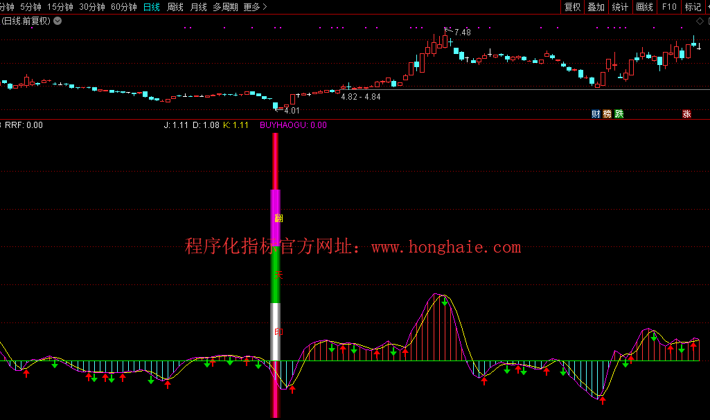Click the orange 榜 event marker icon
710x420 pixels.
pyautogui.click(x=607, y=114)
